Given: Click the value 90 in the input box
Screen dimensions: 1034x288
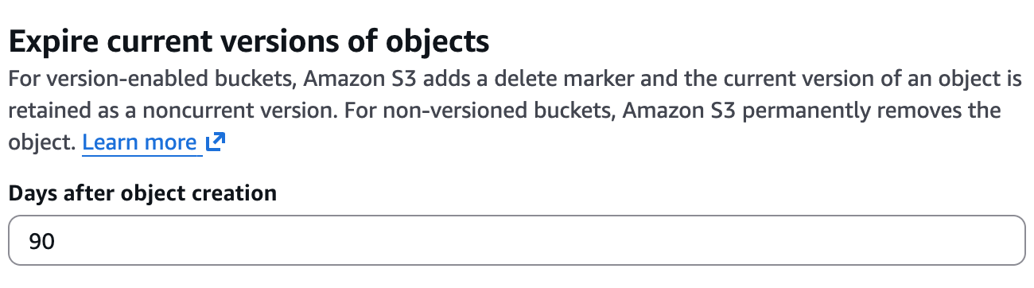Looking at the screenshot, I should click(41, 242).
